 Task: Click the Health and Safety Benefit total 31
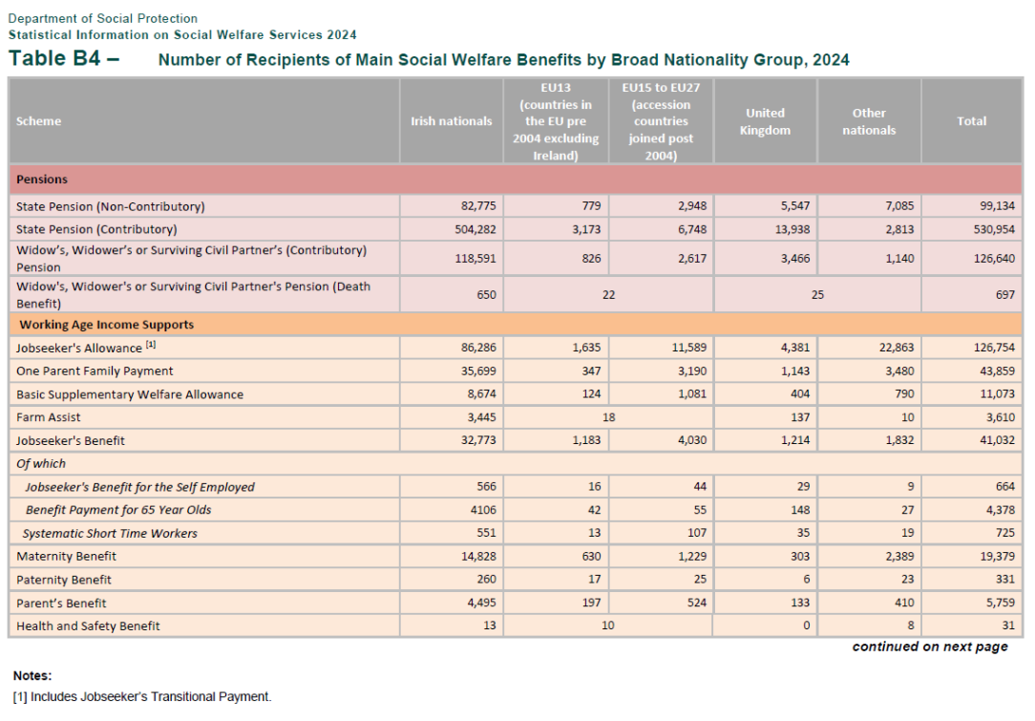tap(1008, 626)
